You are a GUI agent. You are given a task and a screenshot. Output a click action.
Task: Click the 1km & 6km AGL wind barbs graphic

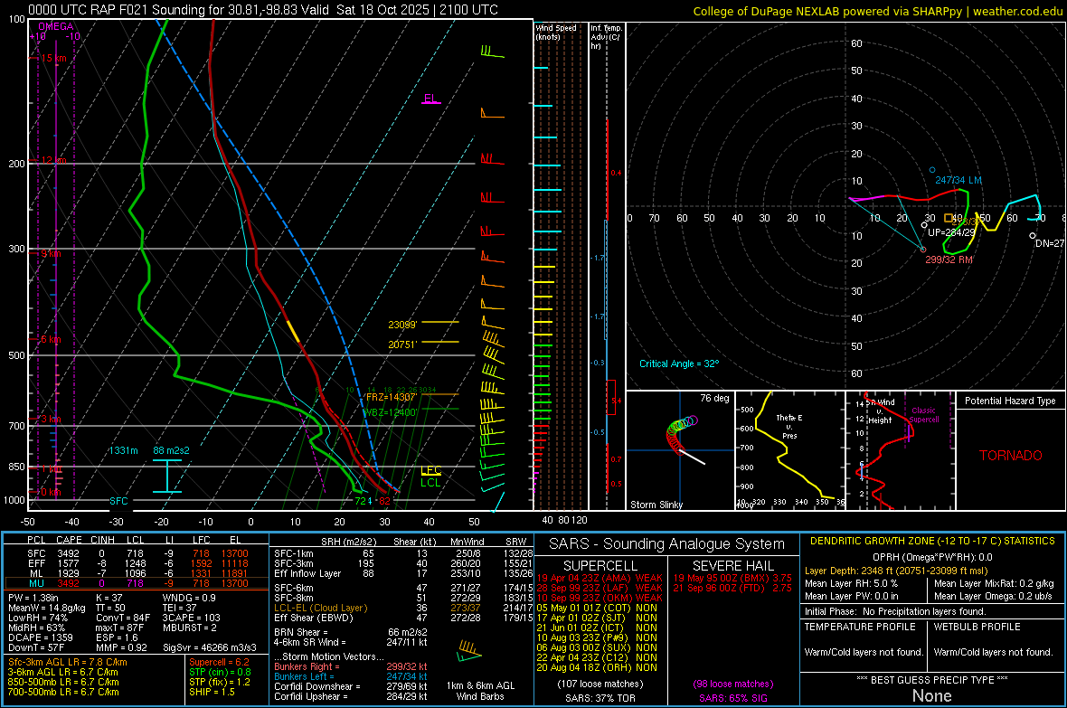(x=469, y=652)
